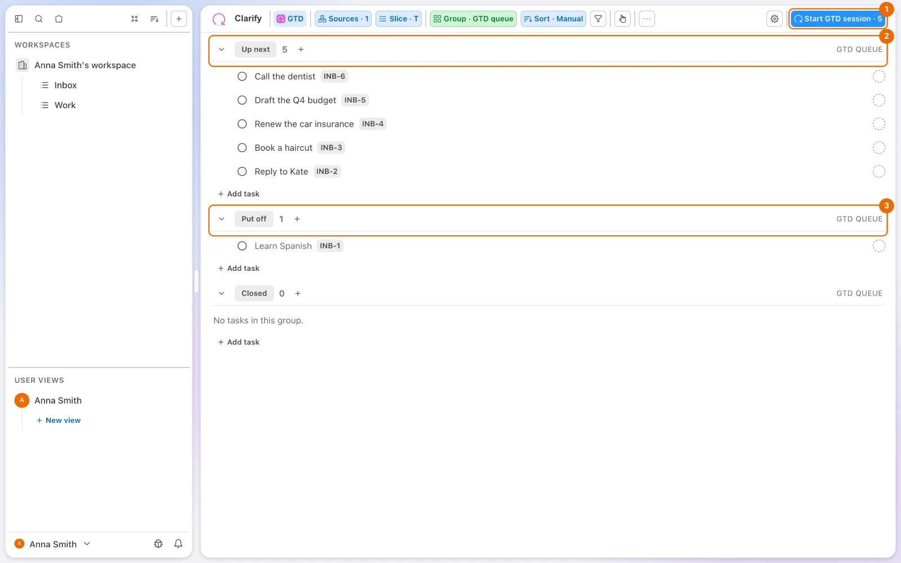Select Anna Smith's workspace
Screen dimensions: 901x563
tap(85, 65)
